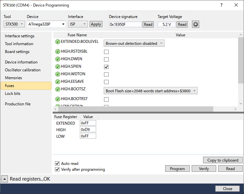Screen dimensions: 244x194
Task: Click the fuse list scroll right arrow
Action: 235,109
